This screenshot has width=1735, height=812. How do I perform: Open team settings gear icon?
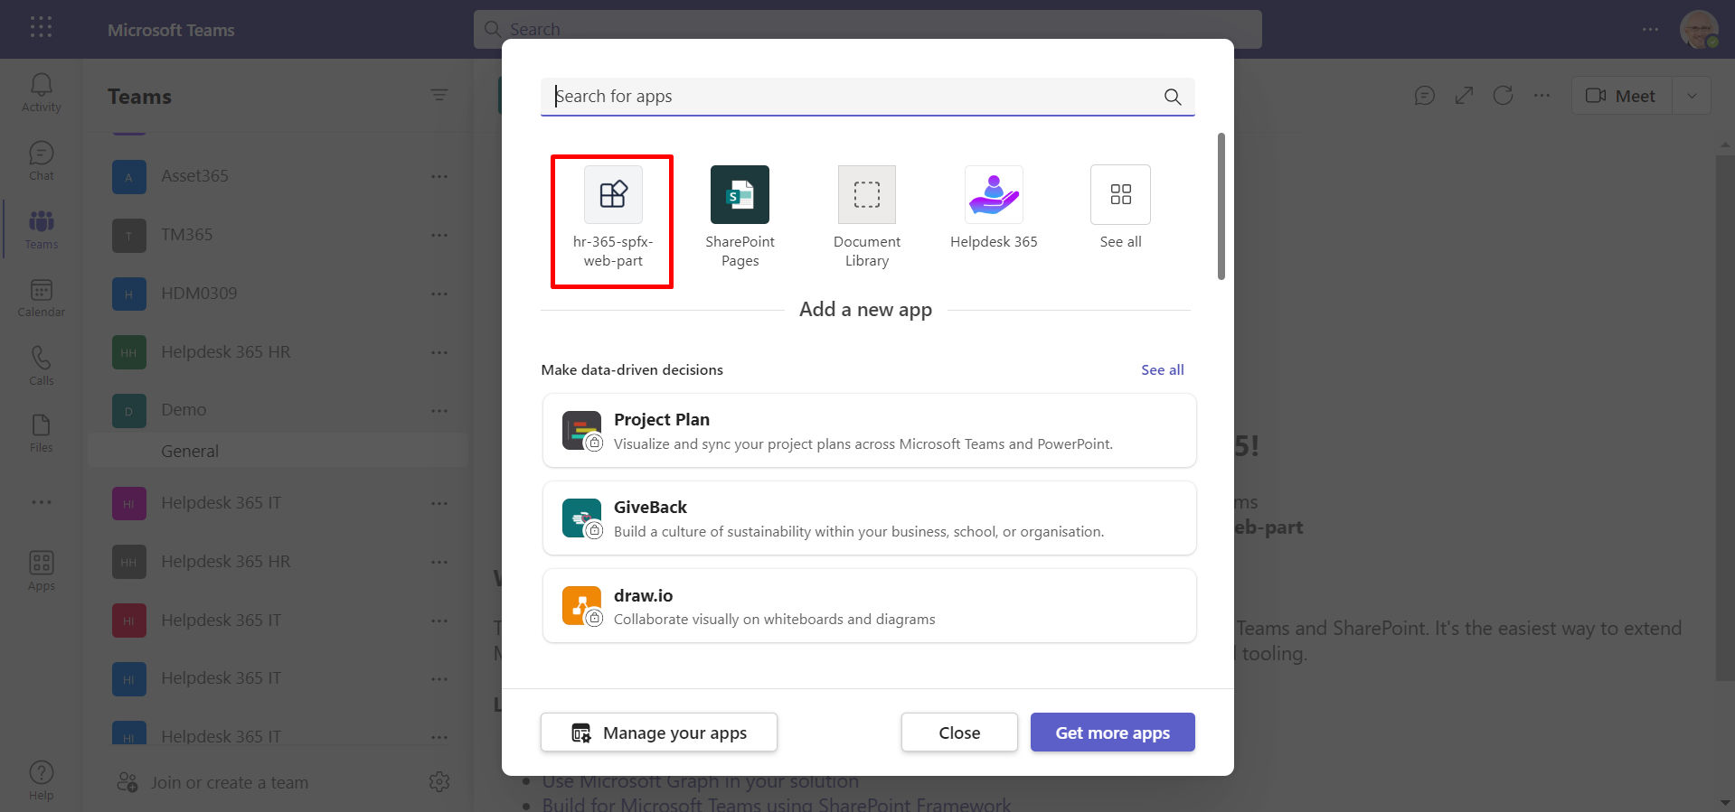coord(439,782)
